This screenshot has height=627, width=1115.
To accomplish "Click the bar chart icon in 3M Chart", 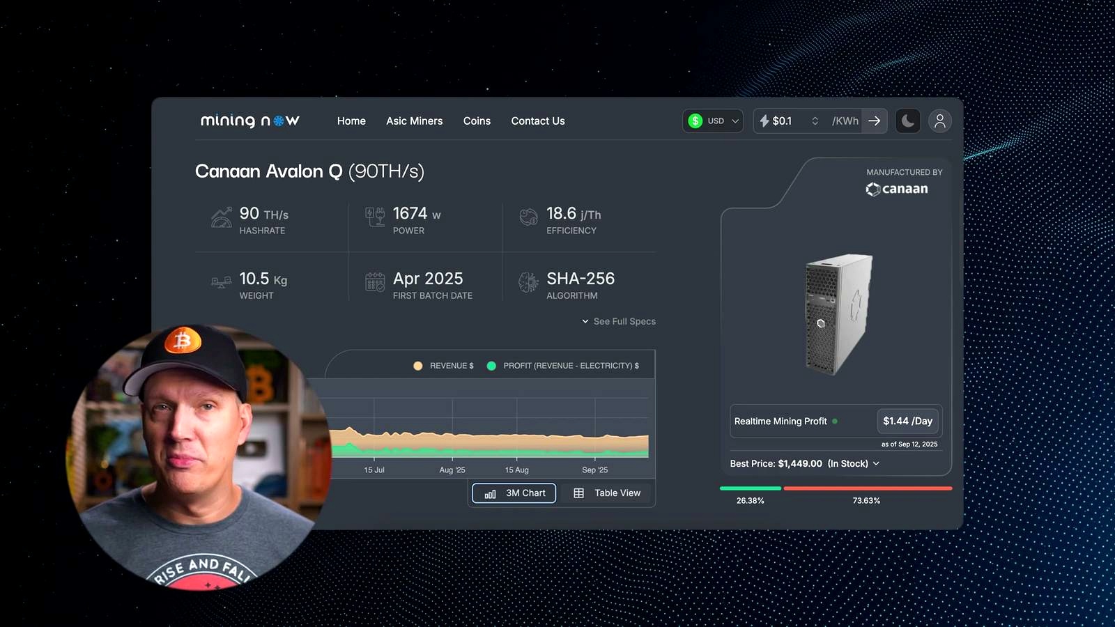I will click(x=491, y=494).
